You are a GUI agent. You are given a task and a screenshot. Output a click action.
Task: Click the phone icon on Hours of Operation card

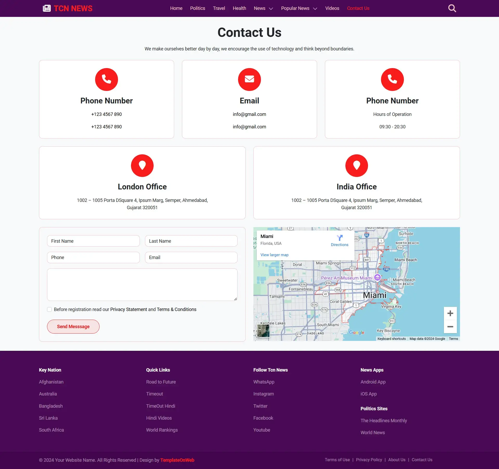[x=392, y=79]
